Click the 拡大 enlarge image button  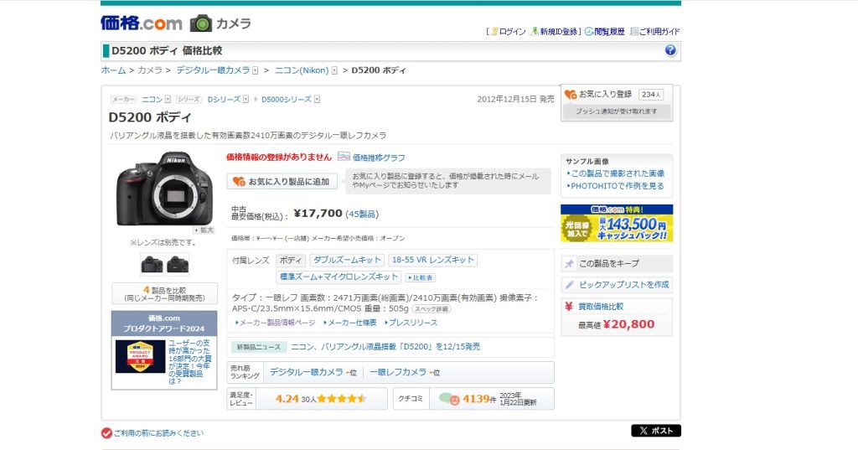[x=204, y=230]
